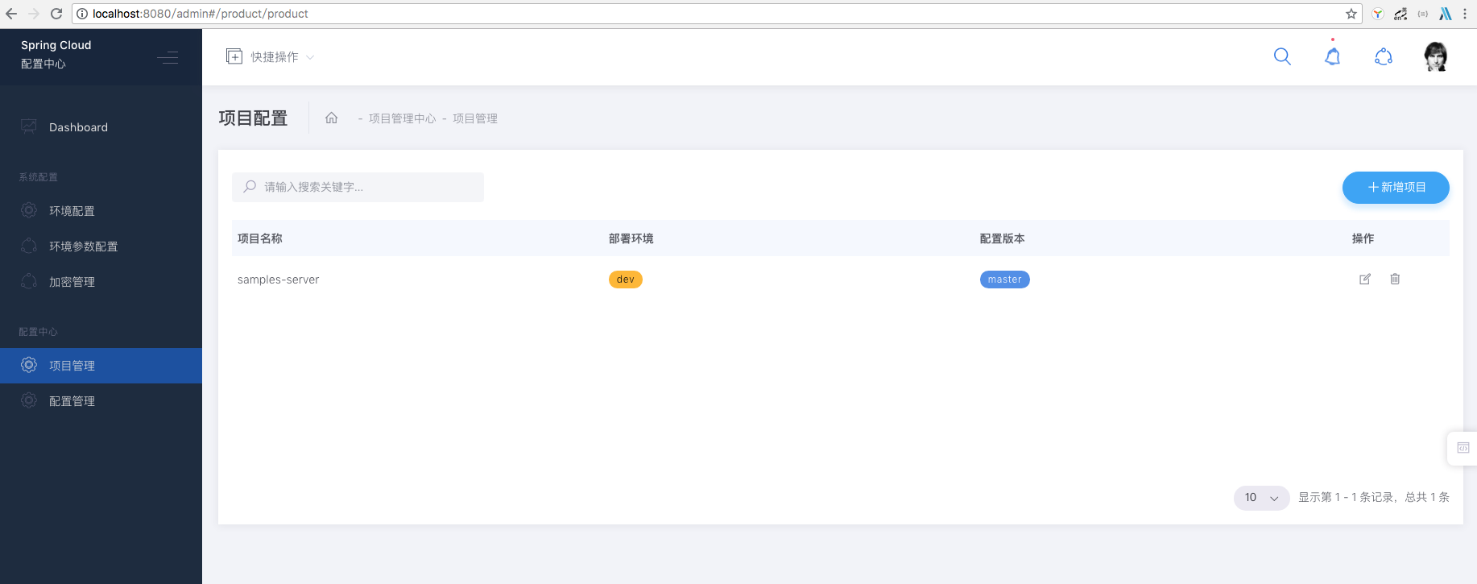Click the master version badge
This screenshot has width=1477, height=584.
pos(1005,280)
